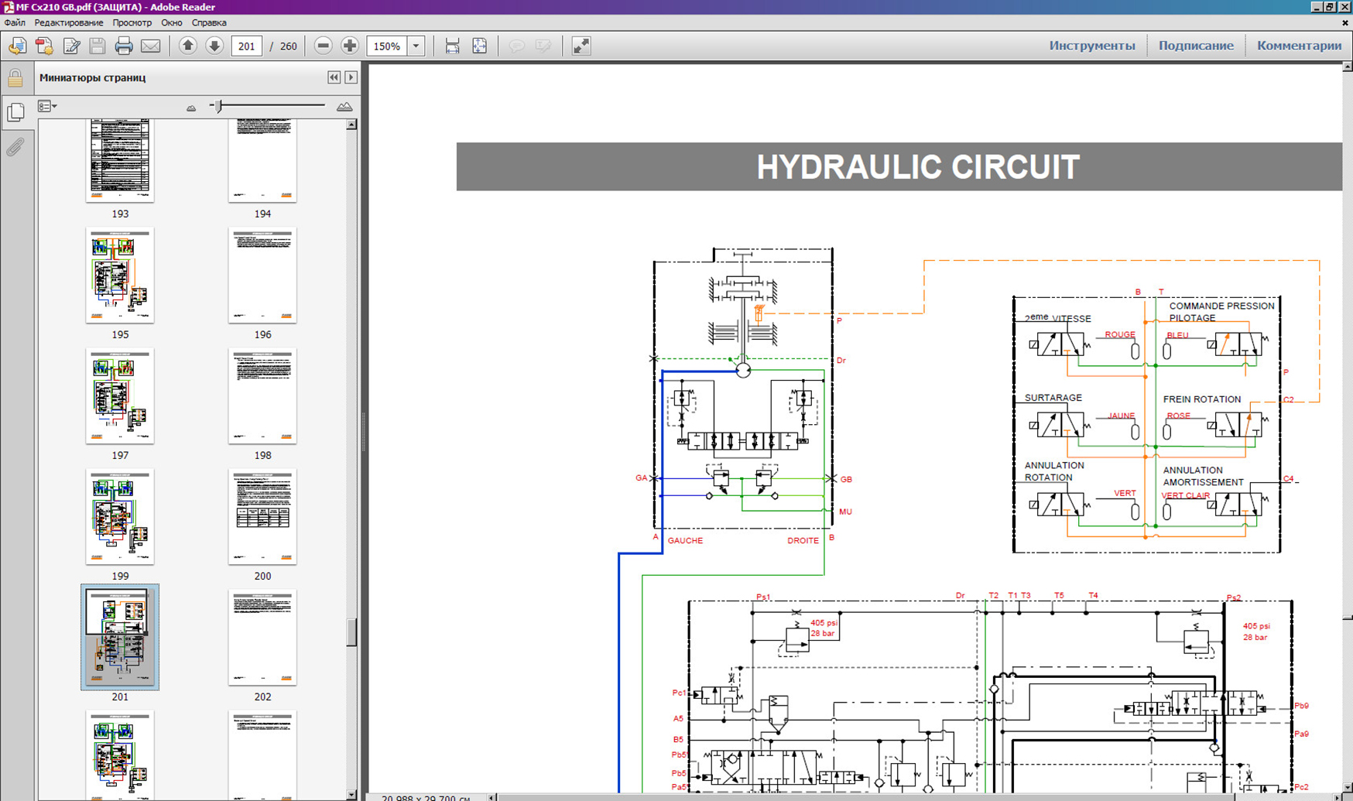Zoom in with the plus button
Screen dimensions: 1353x801
350,46
